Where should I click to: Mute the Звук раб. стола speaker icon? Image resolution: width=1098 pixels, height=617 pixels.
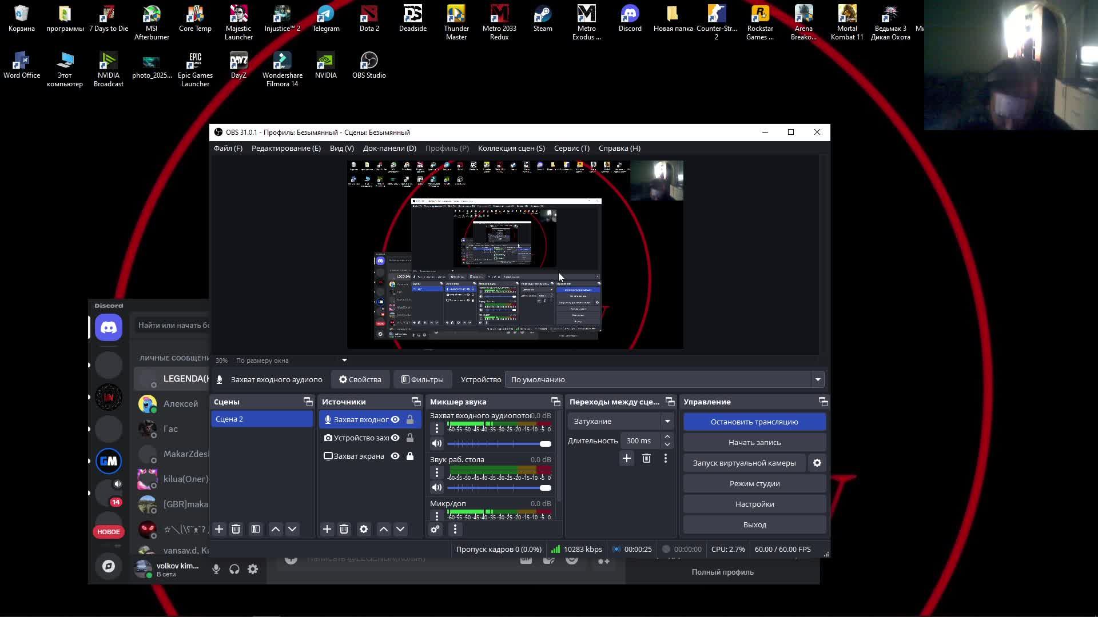click(x=437, y=487)
